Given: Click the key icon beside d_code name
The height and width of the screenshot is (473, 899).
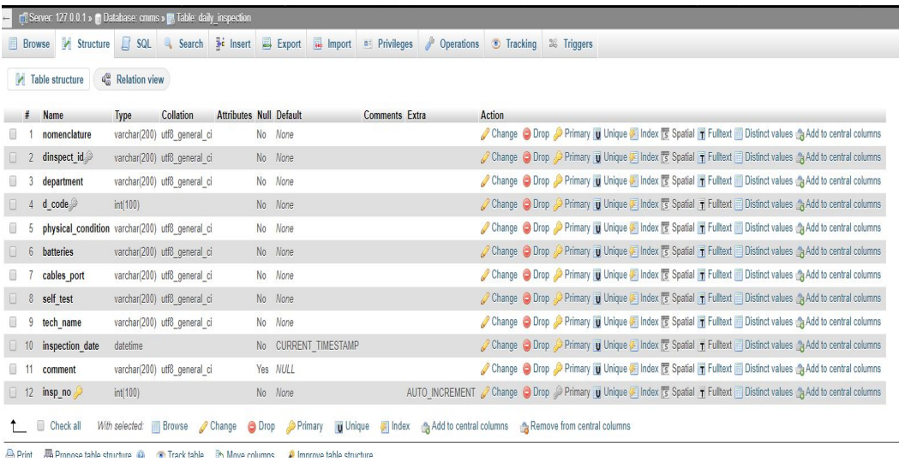Looking at the screenshot, I should 73,204.
